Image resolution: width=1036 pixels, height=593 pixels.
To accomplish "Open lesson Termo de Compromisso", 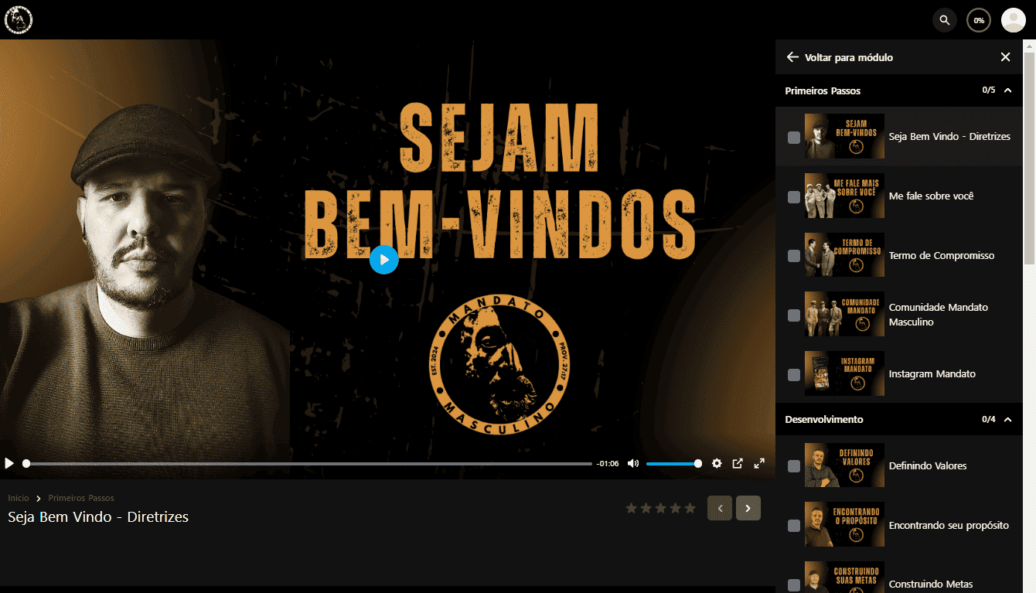I will tap(942, 255).
